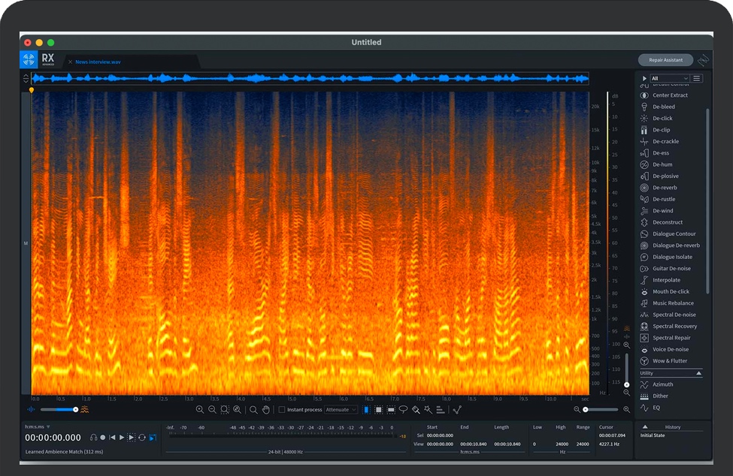This screenshot has width=733, height=476.
Task: Toggle loop playback
Action: tap(141, 437)
